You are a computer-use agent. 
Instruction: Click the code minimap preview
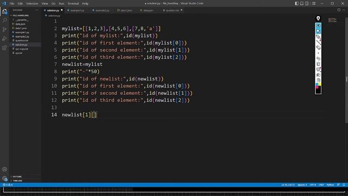tap(332, 20)
